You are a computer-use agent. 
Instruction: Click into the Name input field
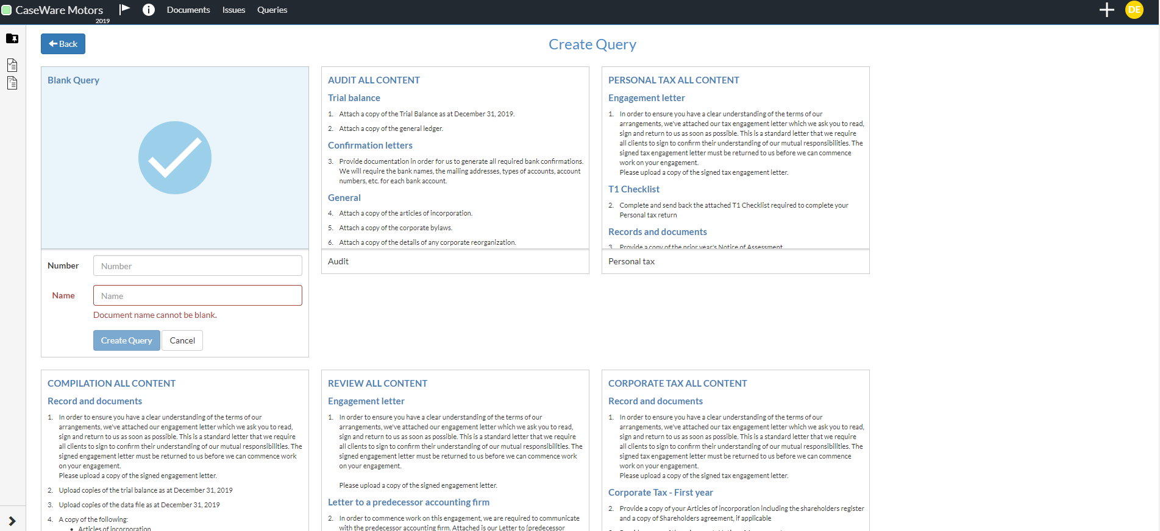(197, 296)
